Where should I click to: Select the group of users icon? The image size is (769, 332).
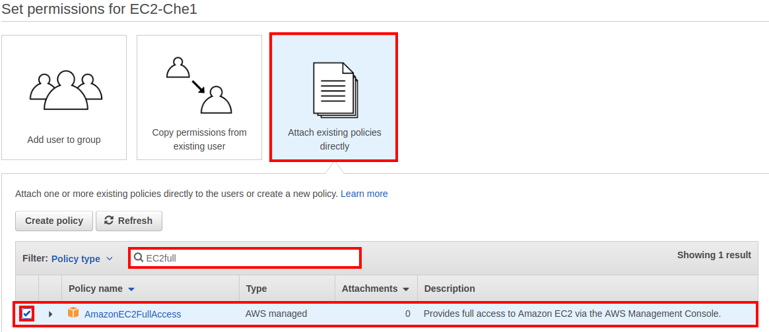[x=66, y=90]
